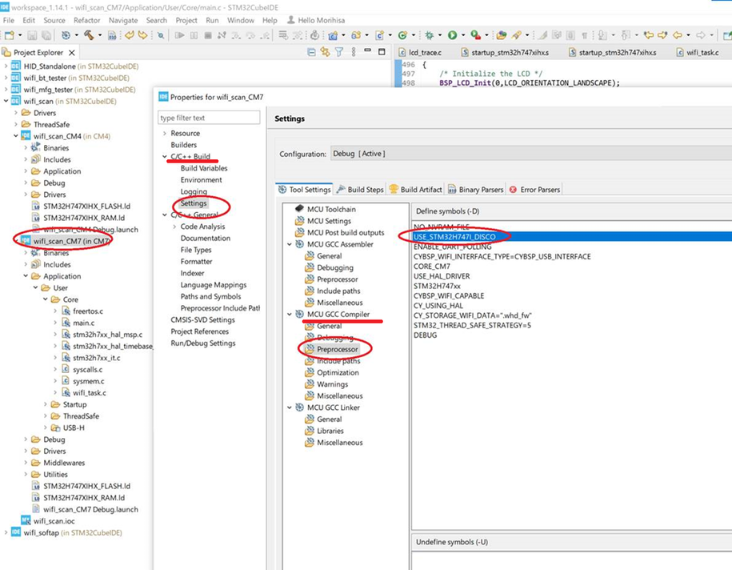Viewport: 732px width, 570px height.
Task: Click the green Run button in toolbar
Action: pos(452,35)
